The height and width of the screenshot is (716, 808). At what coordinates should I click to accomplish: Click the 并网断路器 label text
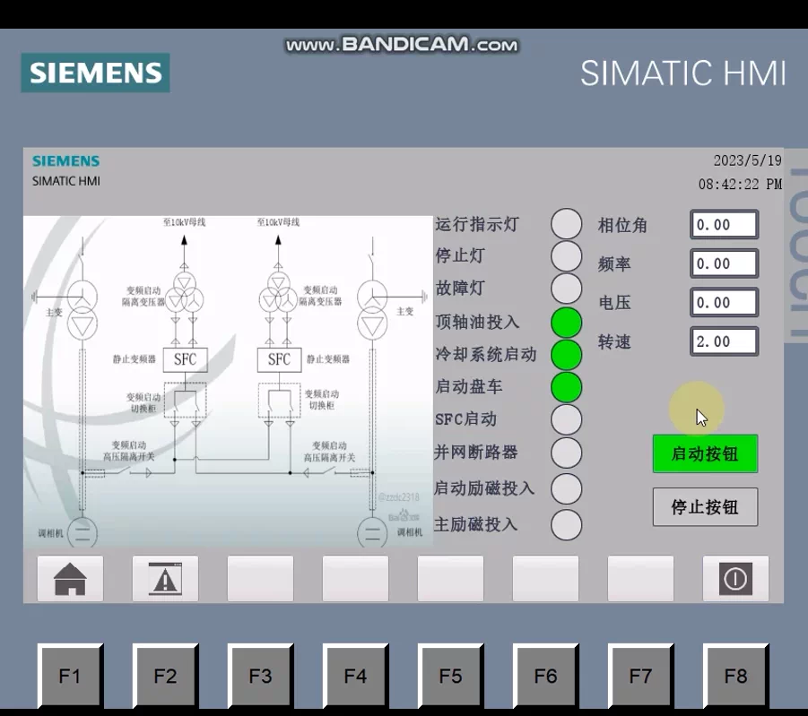(476, 453)
